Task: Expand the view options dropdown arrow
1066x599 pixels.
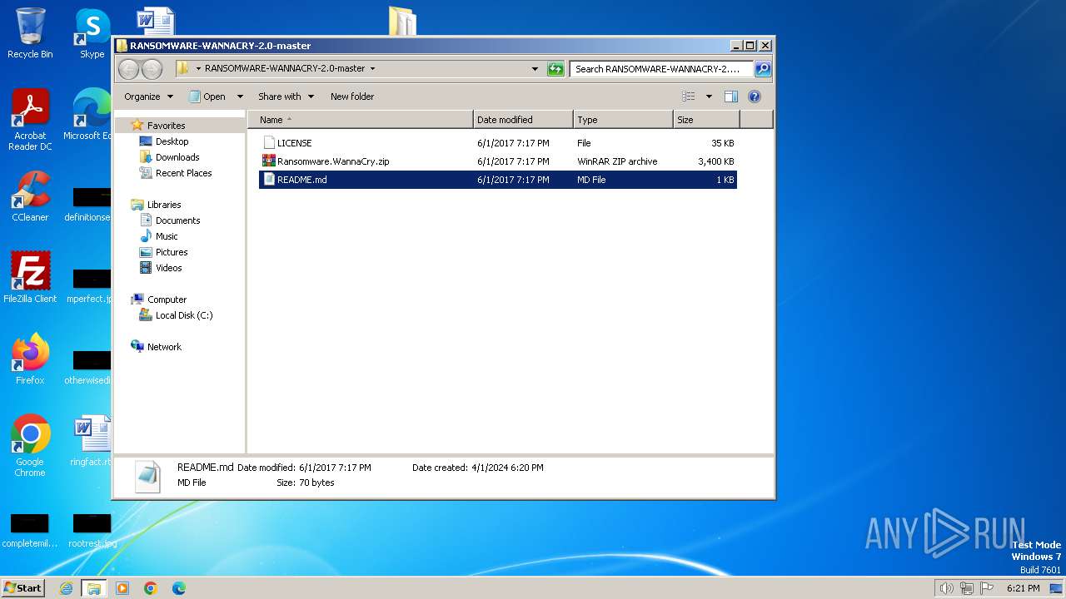Action: (x=709, y=97)
